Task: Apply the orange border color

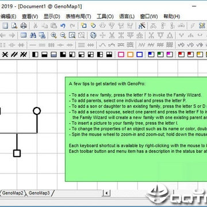Action: coord(130,55)
